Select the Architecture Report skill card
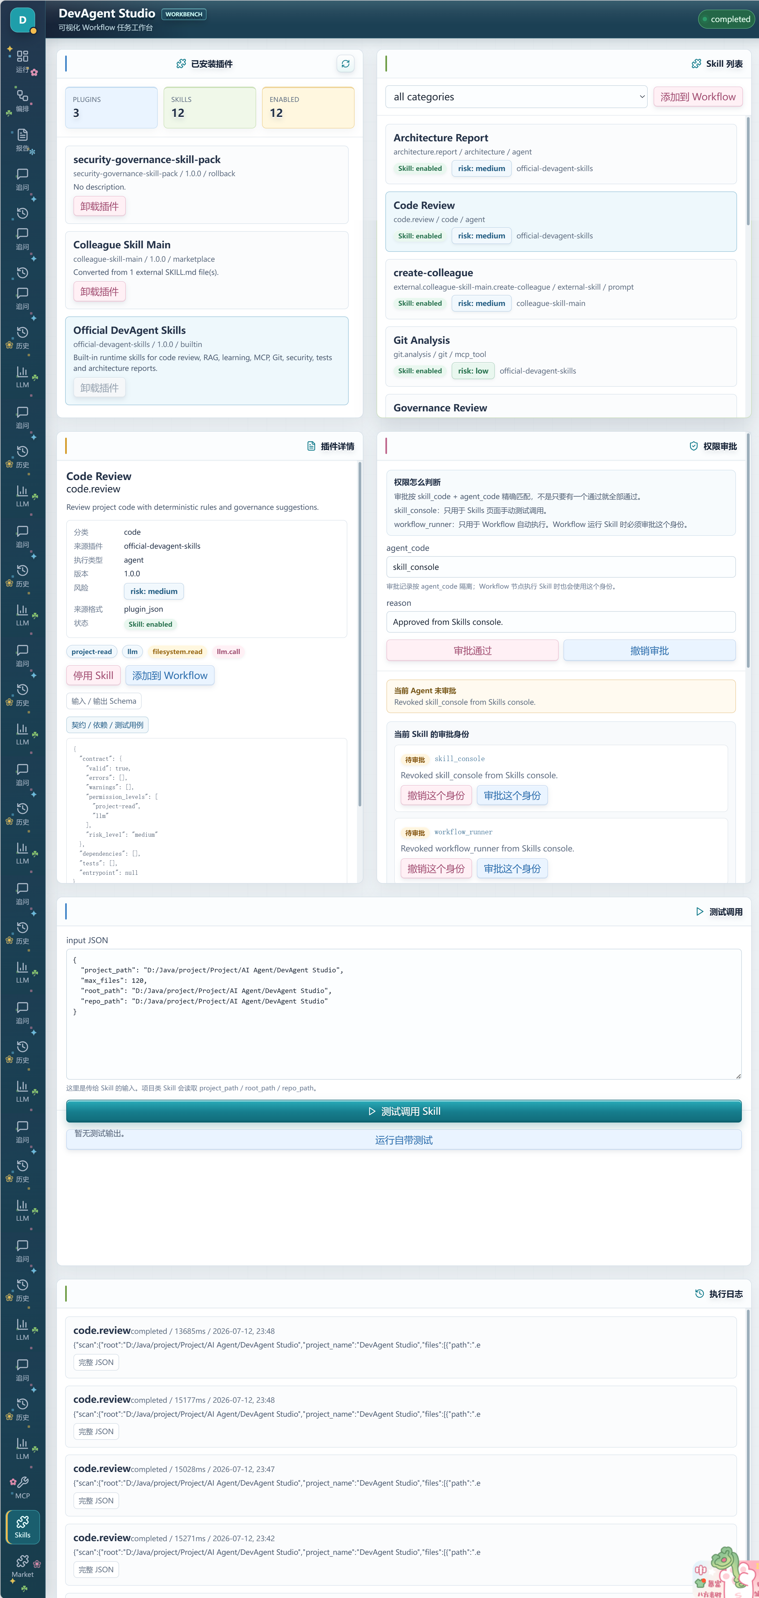Viewport: 759px width, 1598px height. [x=561, y=154]
